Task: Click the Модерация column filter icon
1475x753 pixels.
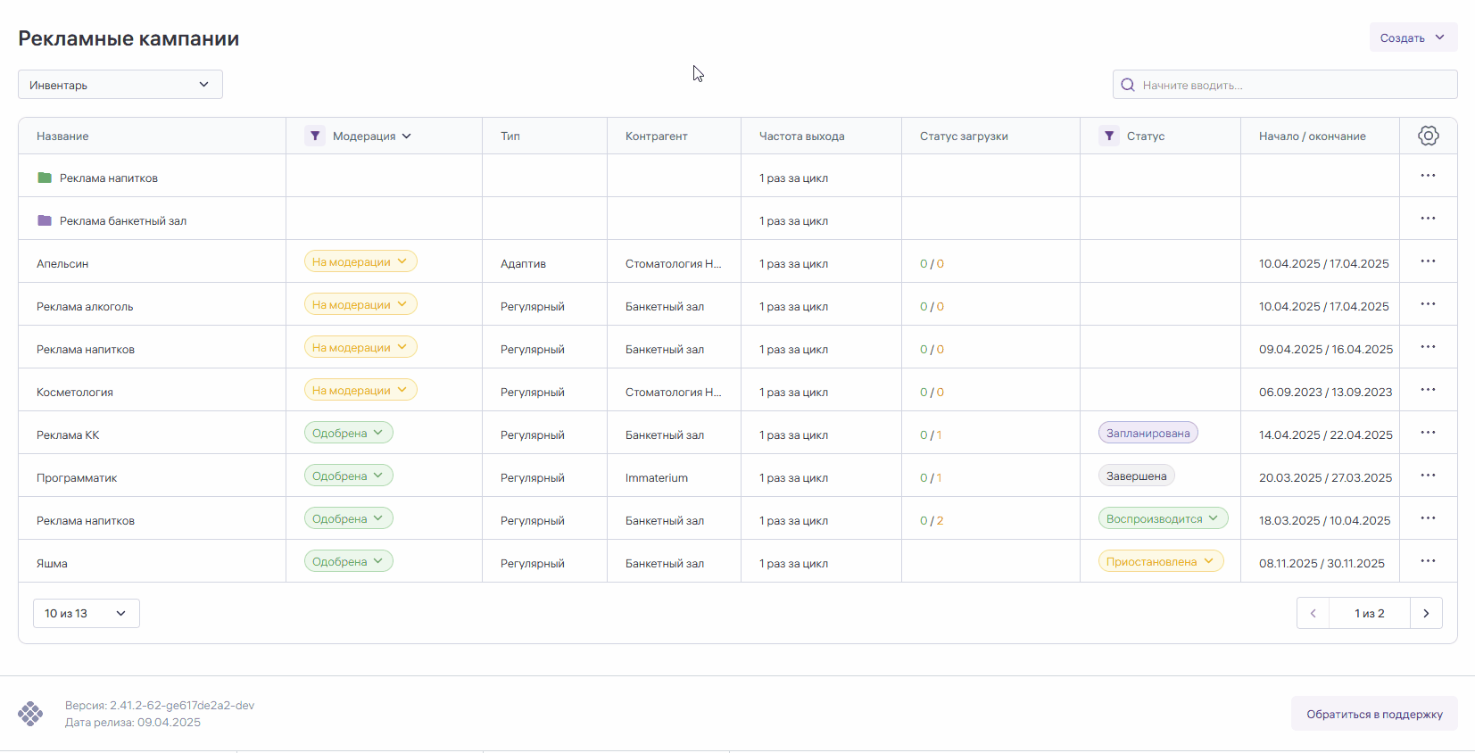Action: (314, 136)
